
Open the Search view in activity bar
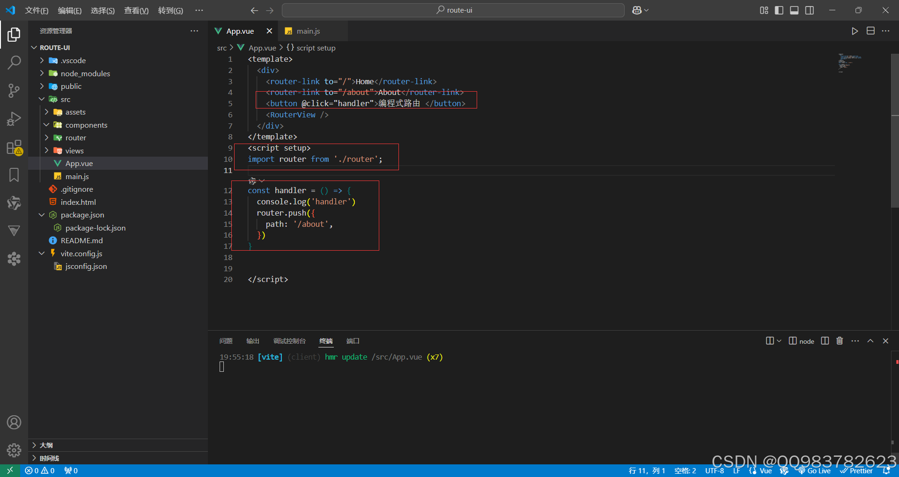[14, 62]
